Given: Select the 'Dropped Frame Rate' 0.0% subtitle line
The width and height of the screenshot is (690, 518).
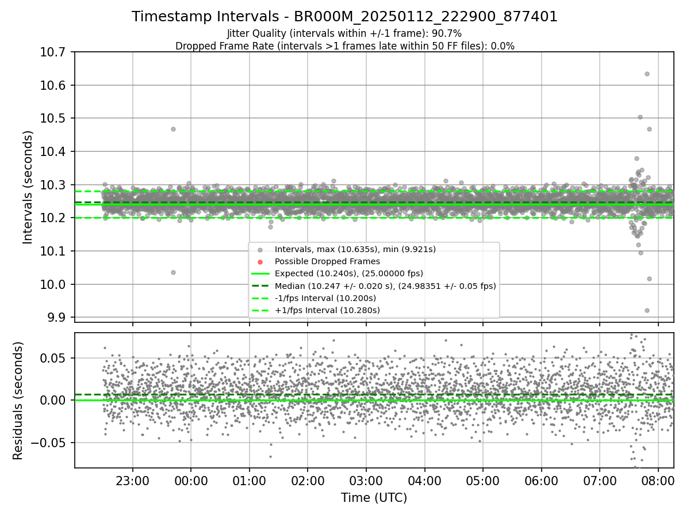Looking at the screenshot, I should click(x=344, y=46).
